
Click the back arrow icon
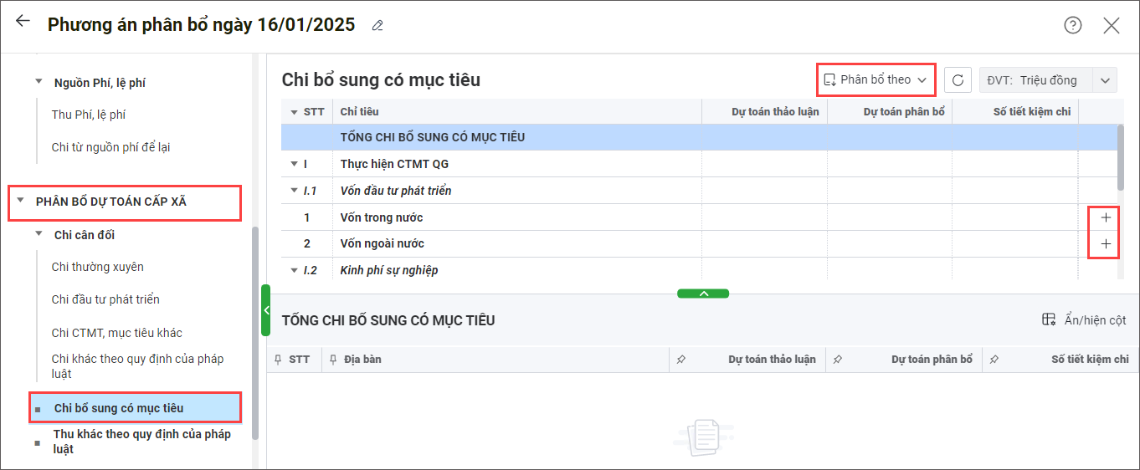point(23,23)
